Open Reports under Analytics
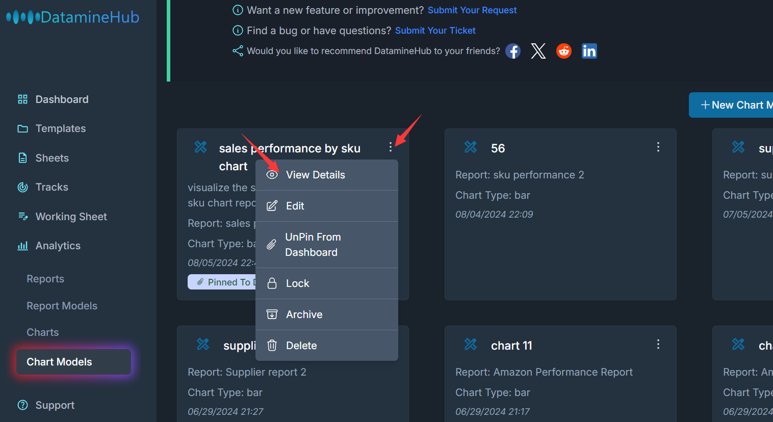Screen dimensions: 773x422 pos(45,279)
